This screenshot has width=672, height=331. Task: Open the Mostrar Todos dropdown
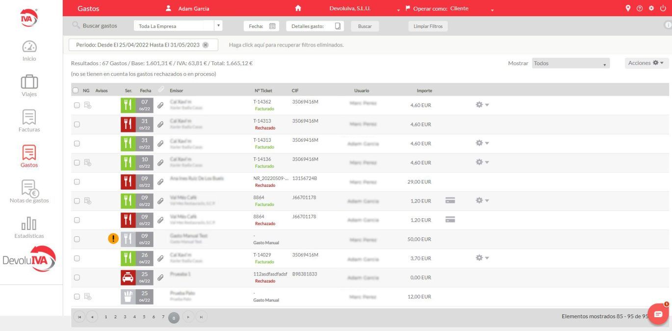[570, 63]
